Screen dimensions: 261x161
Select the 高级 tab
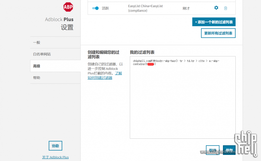point(55,66)
